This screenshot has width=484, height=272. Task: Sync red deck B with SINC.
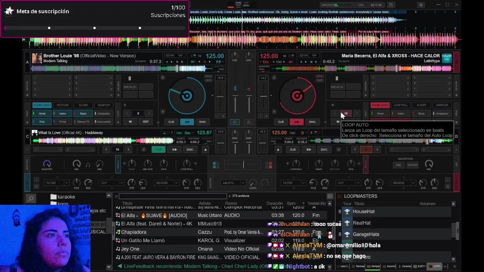coord(312,122)
